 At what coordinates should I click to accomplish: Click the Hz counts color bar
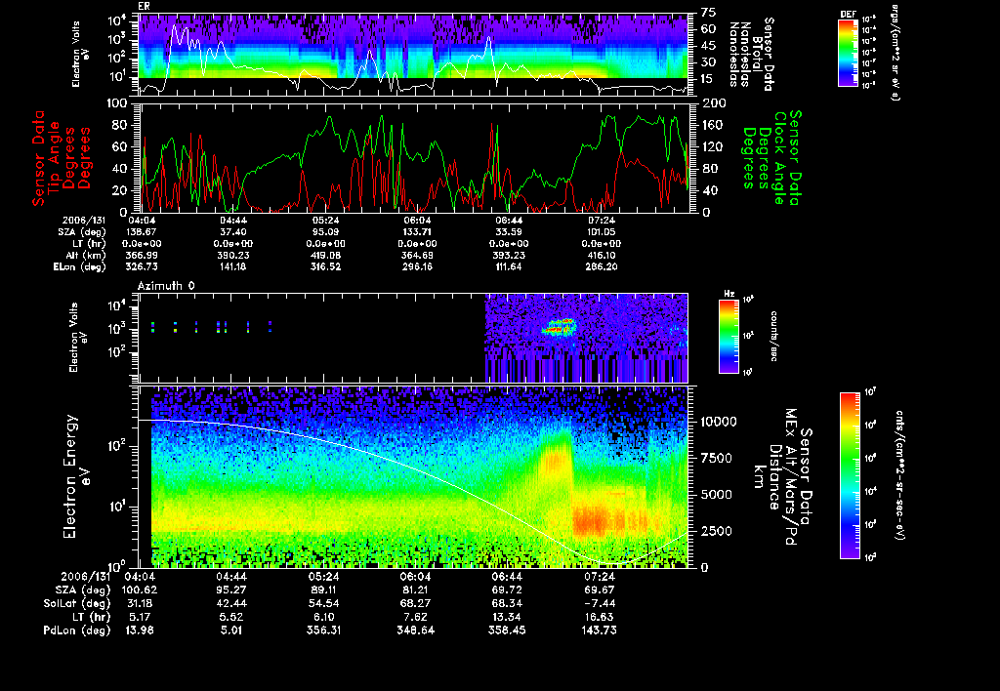tap(729, 336)
